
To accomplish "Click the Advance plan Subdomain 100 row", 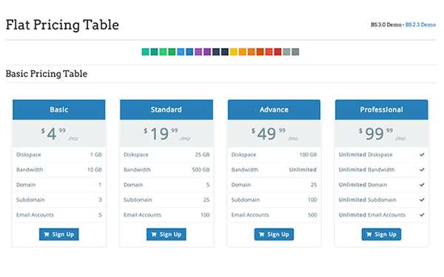I will point(274,199).
